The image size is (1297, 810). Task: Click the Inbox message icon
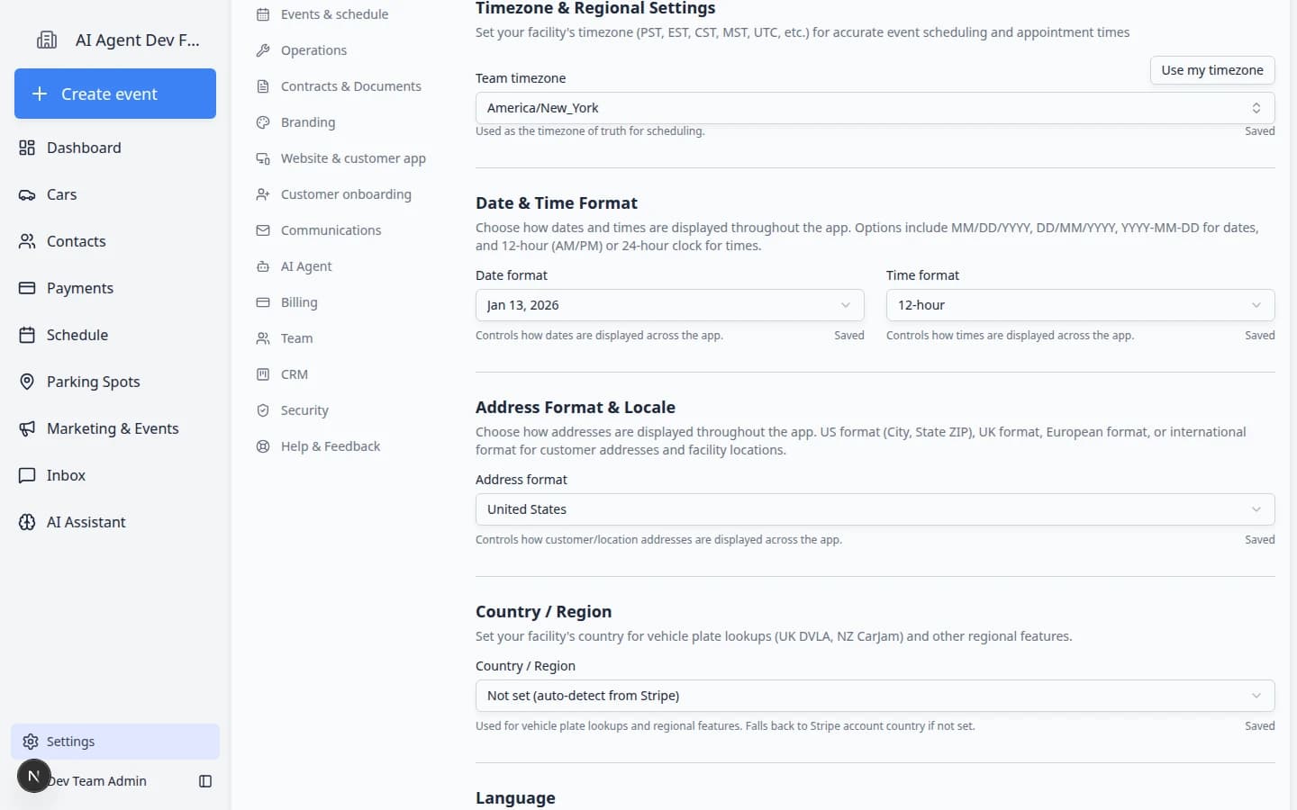point(27,475)
